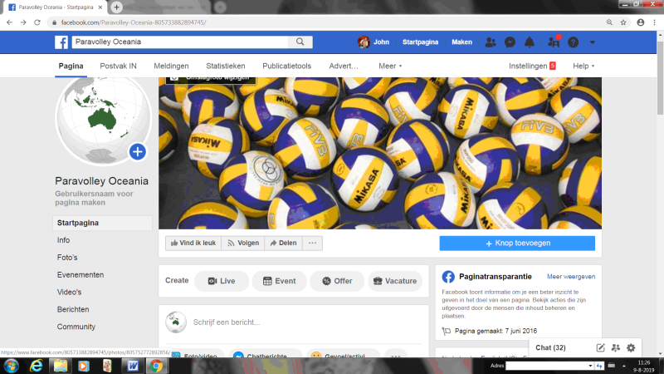The width and height of the screenshot is (664, 374).
Task: Open Advert... tab
Action: pos(344,66)
